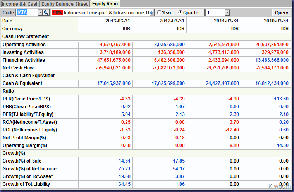Select the Net Profit Margin(%) row label
294x192 pixels.
pyautogui.click(x=24, y=138)
